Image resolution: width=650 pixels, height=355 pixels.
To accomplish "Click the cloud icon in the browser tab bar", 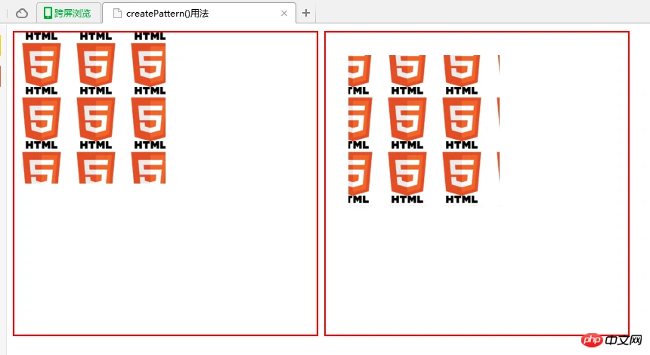I will [x=22, y=14].
